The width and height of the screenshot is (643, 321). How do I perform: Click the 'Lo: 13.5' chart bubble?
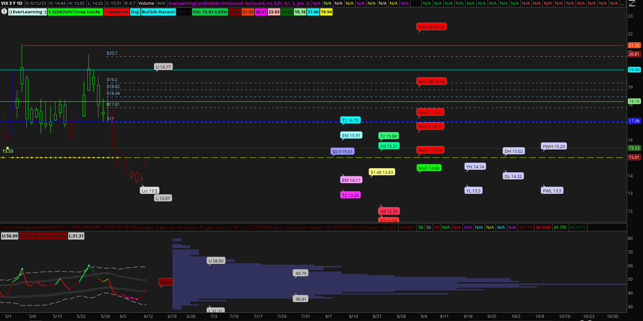[149, 190]
